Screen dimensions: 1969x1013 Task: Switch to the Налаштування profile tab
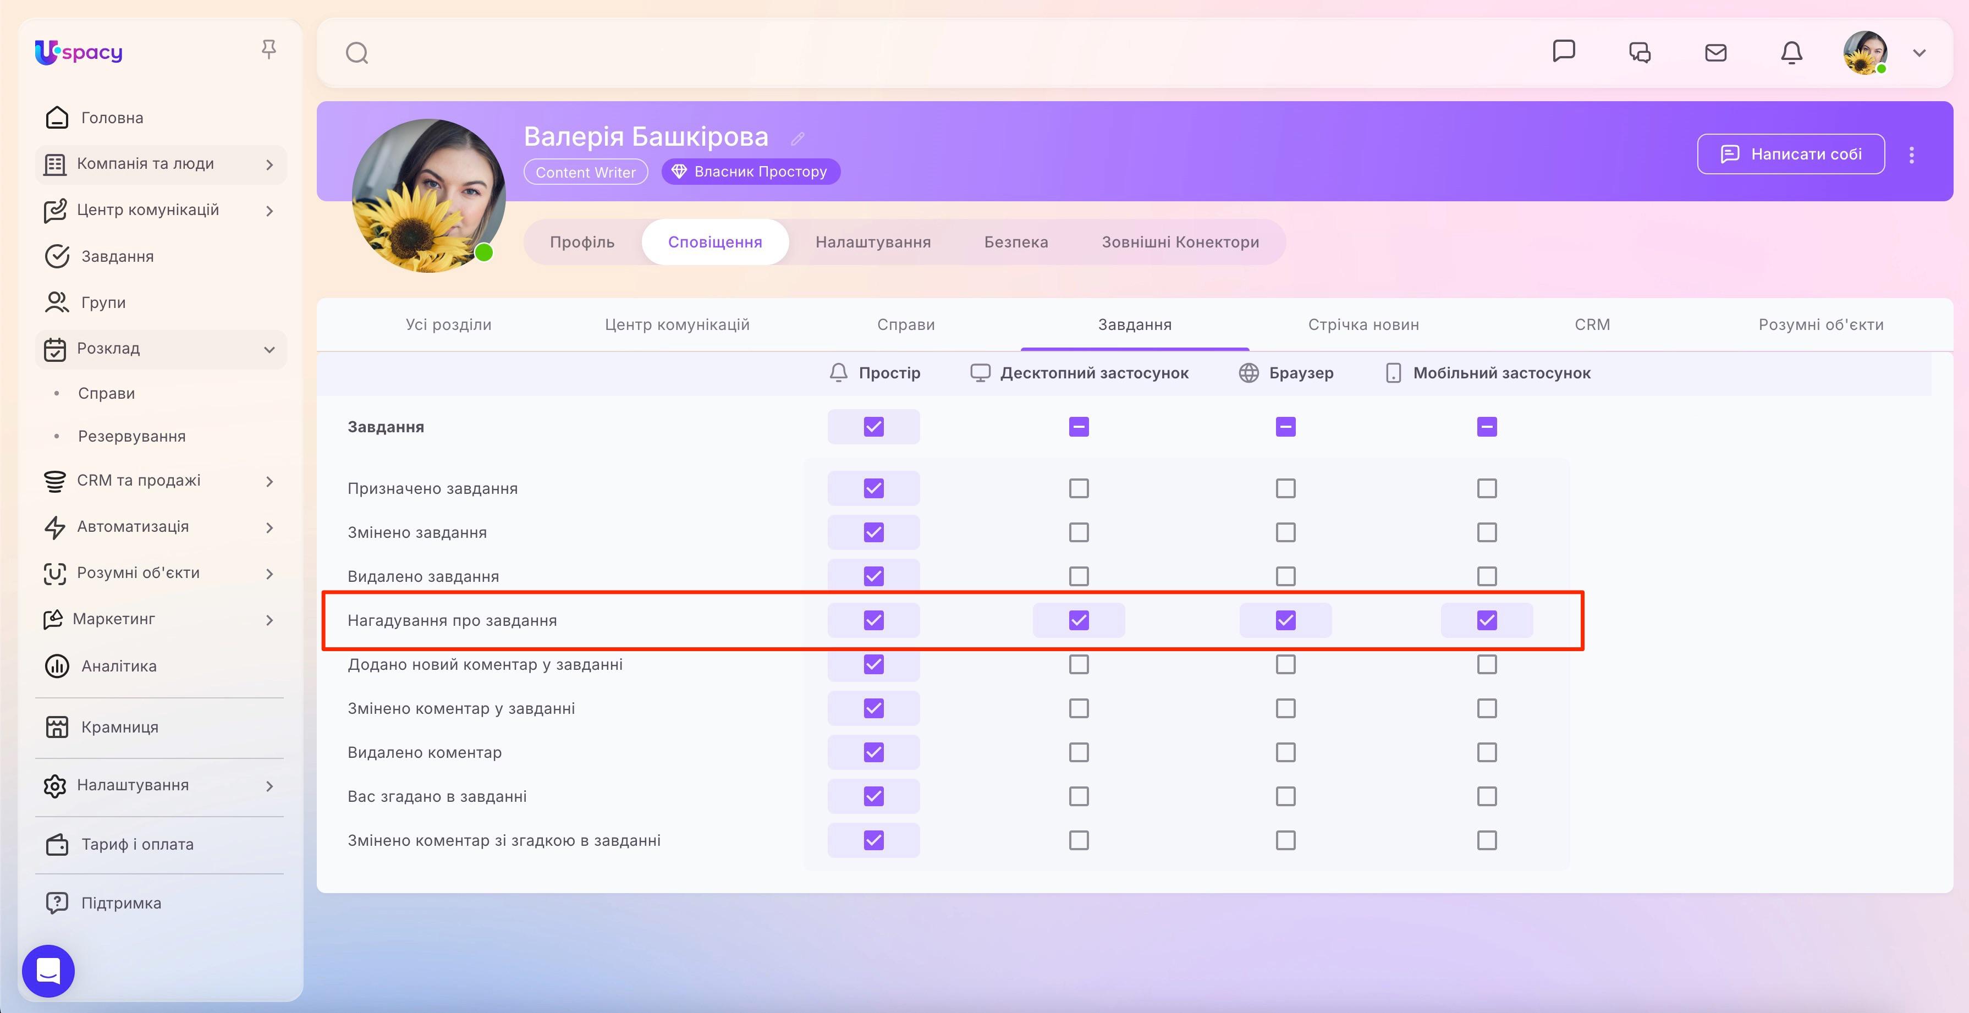tap(873, 243)
